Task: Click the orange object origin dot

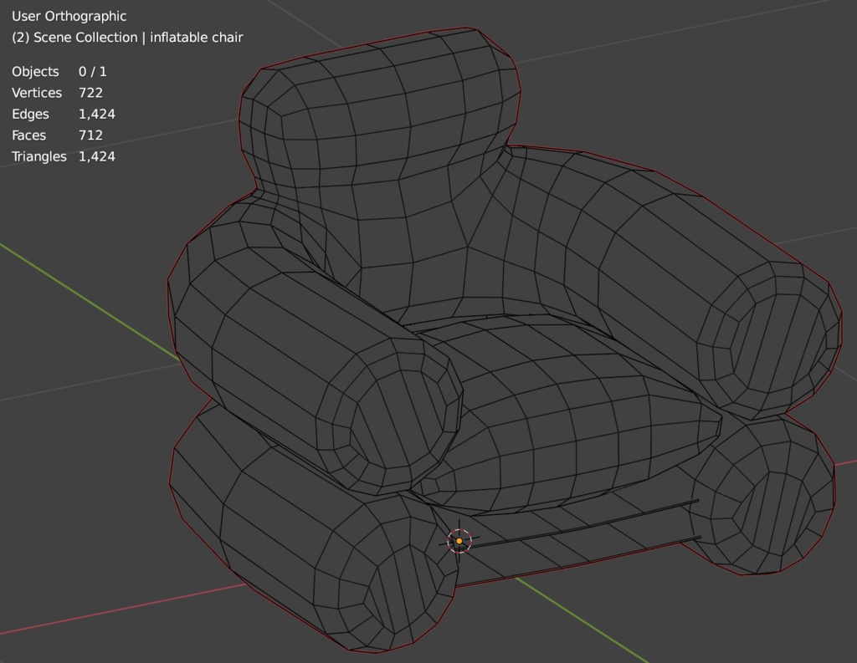Action: pos(459,541)
